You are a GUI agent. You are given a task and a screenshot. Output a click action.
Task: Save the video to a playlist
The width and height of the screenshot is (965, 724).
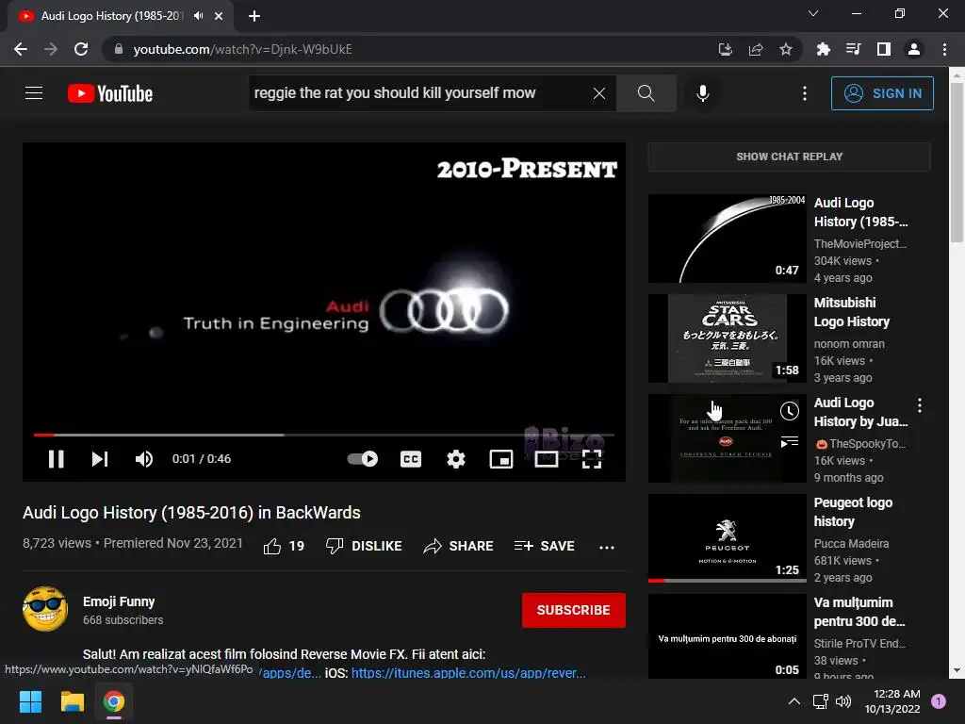point(544,546)
